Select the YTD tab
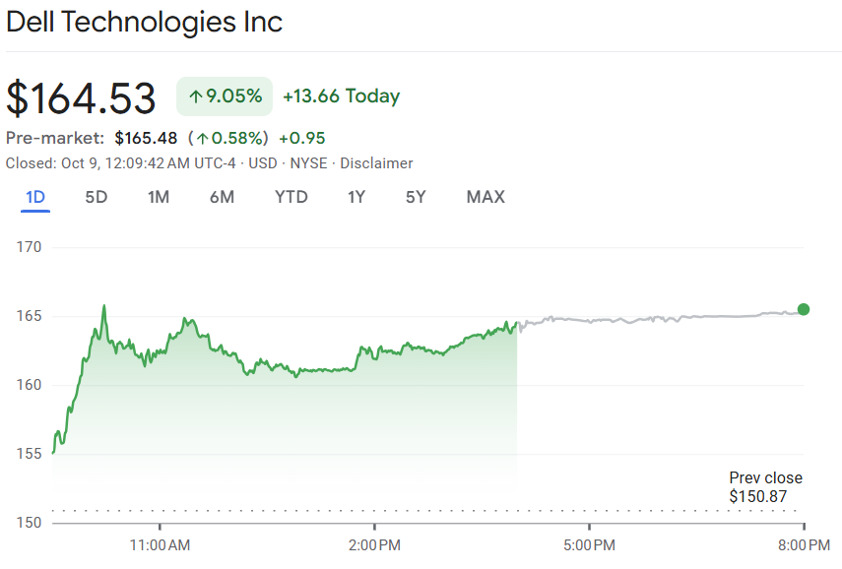Image resolution: width=842 pixels, height=569 pixels. (x=291, y=197)
